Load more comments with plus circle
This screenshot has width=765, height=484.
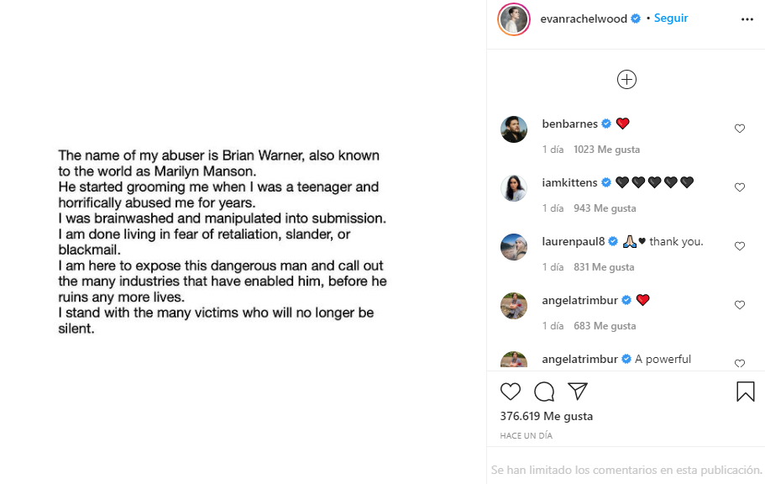point(626,80)
